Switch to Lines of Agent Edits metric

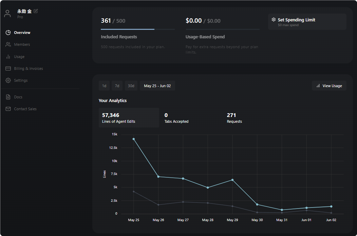point(129,118)
